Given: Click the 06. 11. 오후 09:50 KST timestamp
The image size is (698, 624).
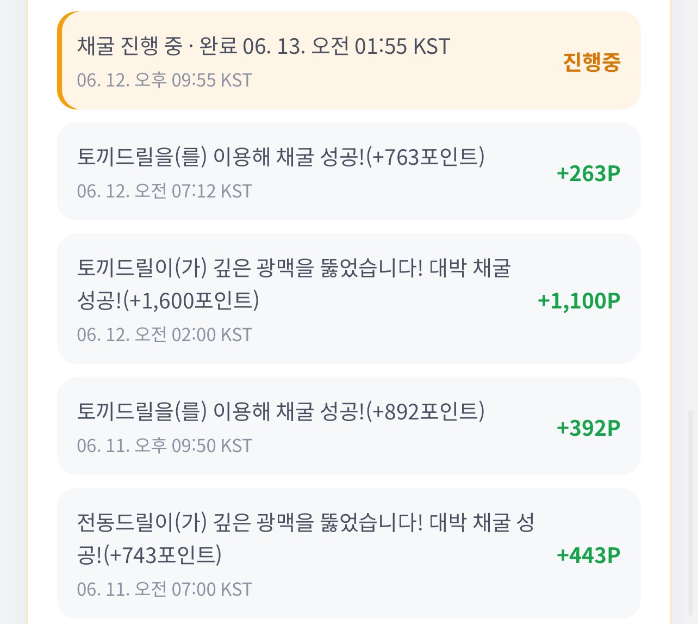Looking at the screenshot, I should click(165, 446).
